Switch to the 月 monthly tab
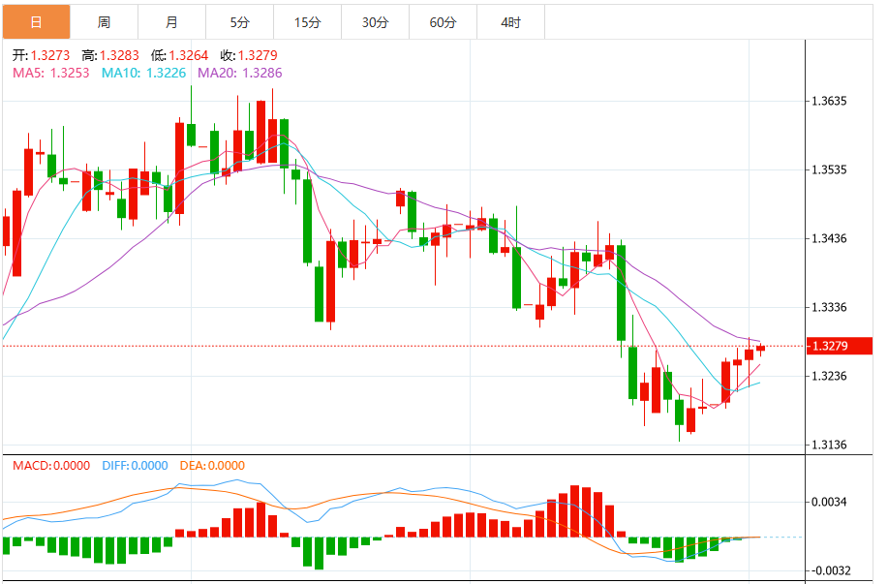Viewport: 888px width, 584px height. click(x=172, y=22)
